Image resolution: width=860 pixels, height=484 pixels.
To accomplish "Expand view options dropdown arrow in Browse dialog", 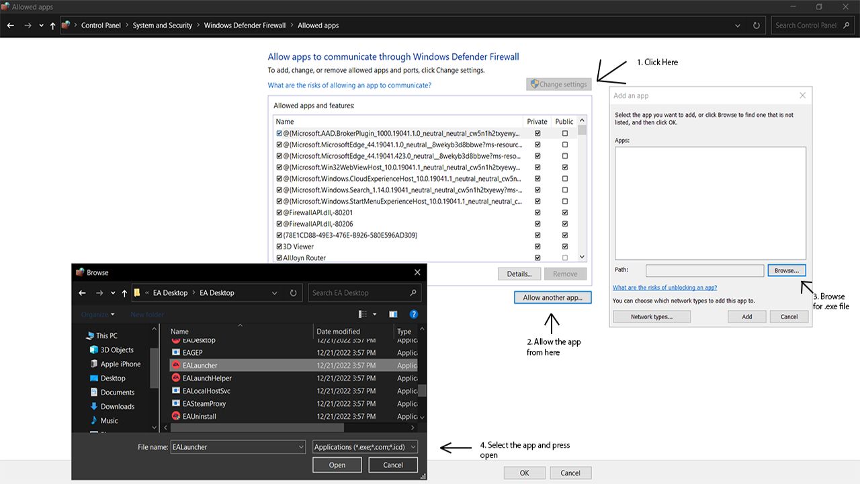I will 375,314.
